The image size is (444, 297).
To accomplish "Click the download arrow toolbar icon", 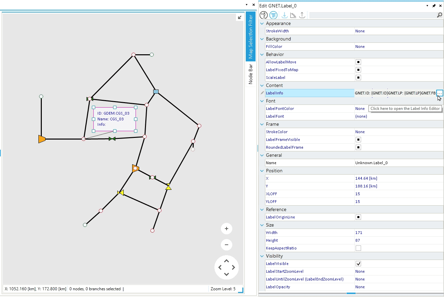I will [284, 15].
